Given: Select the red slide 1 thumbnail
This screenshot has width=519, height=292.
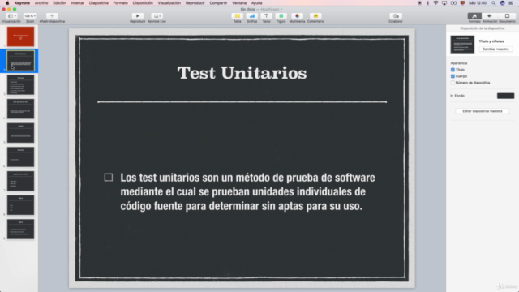Looking at the screenshot, I should pyautogui.click(x=20, y=36).
